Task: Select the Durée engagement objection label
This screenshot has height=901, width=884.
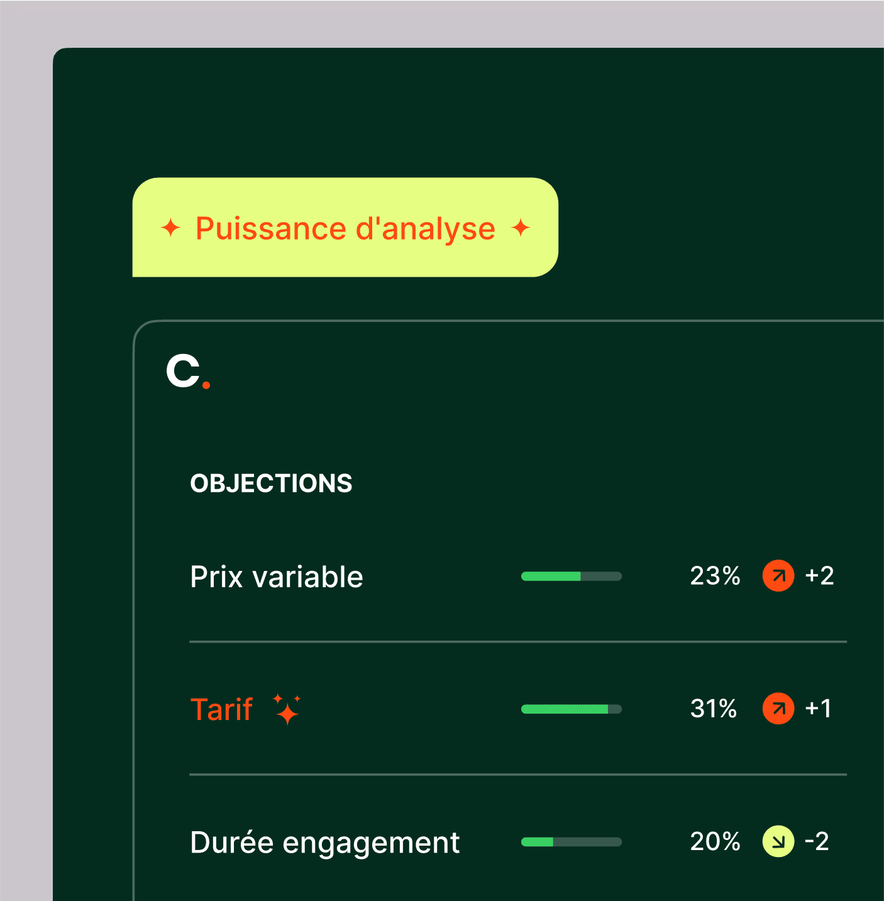Action: tap(324, 843)
